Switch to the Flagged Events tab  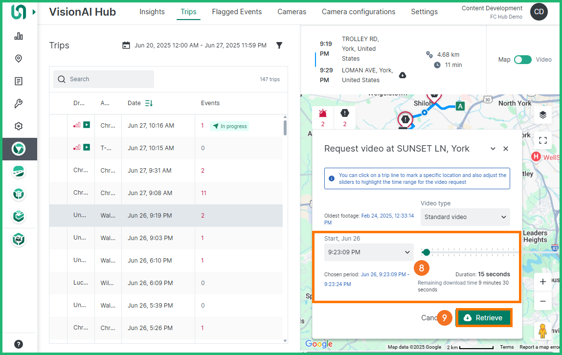(237, 12)
